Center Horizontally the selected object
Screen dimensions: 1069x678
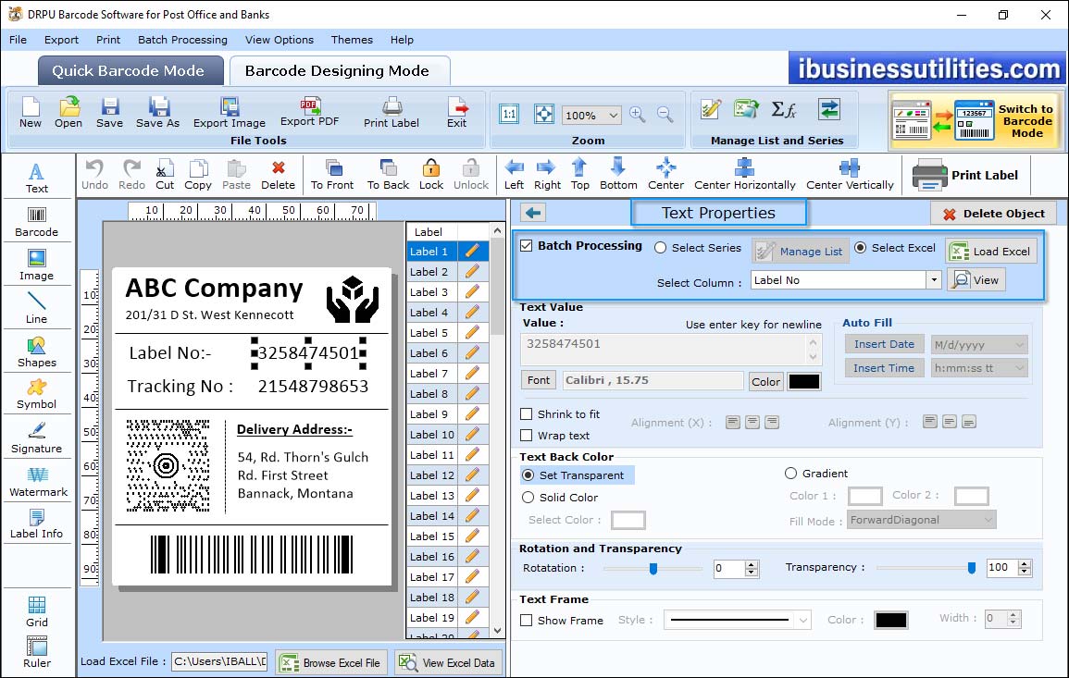[x=744, y=175]
